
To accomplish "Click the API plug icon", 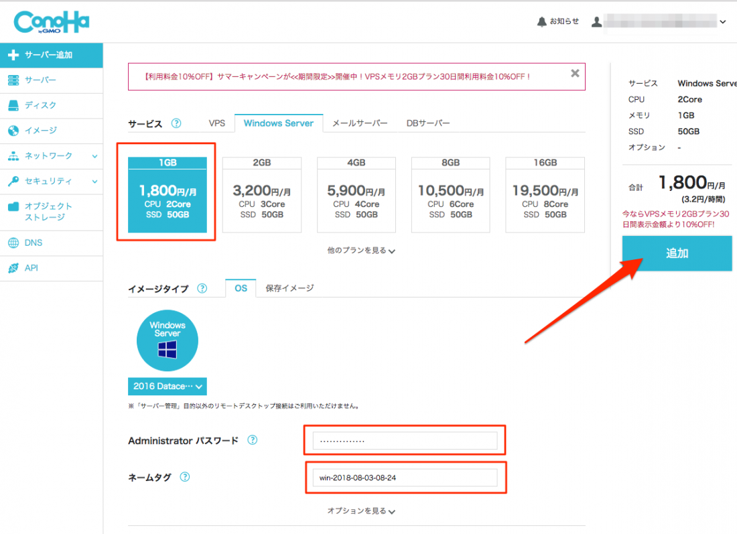I will [x=13, y=268].
